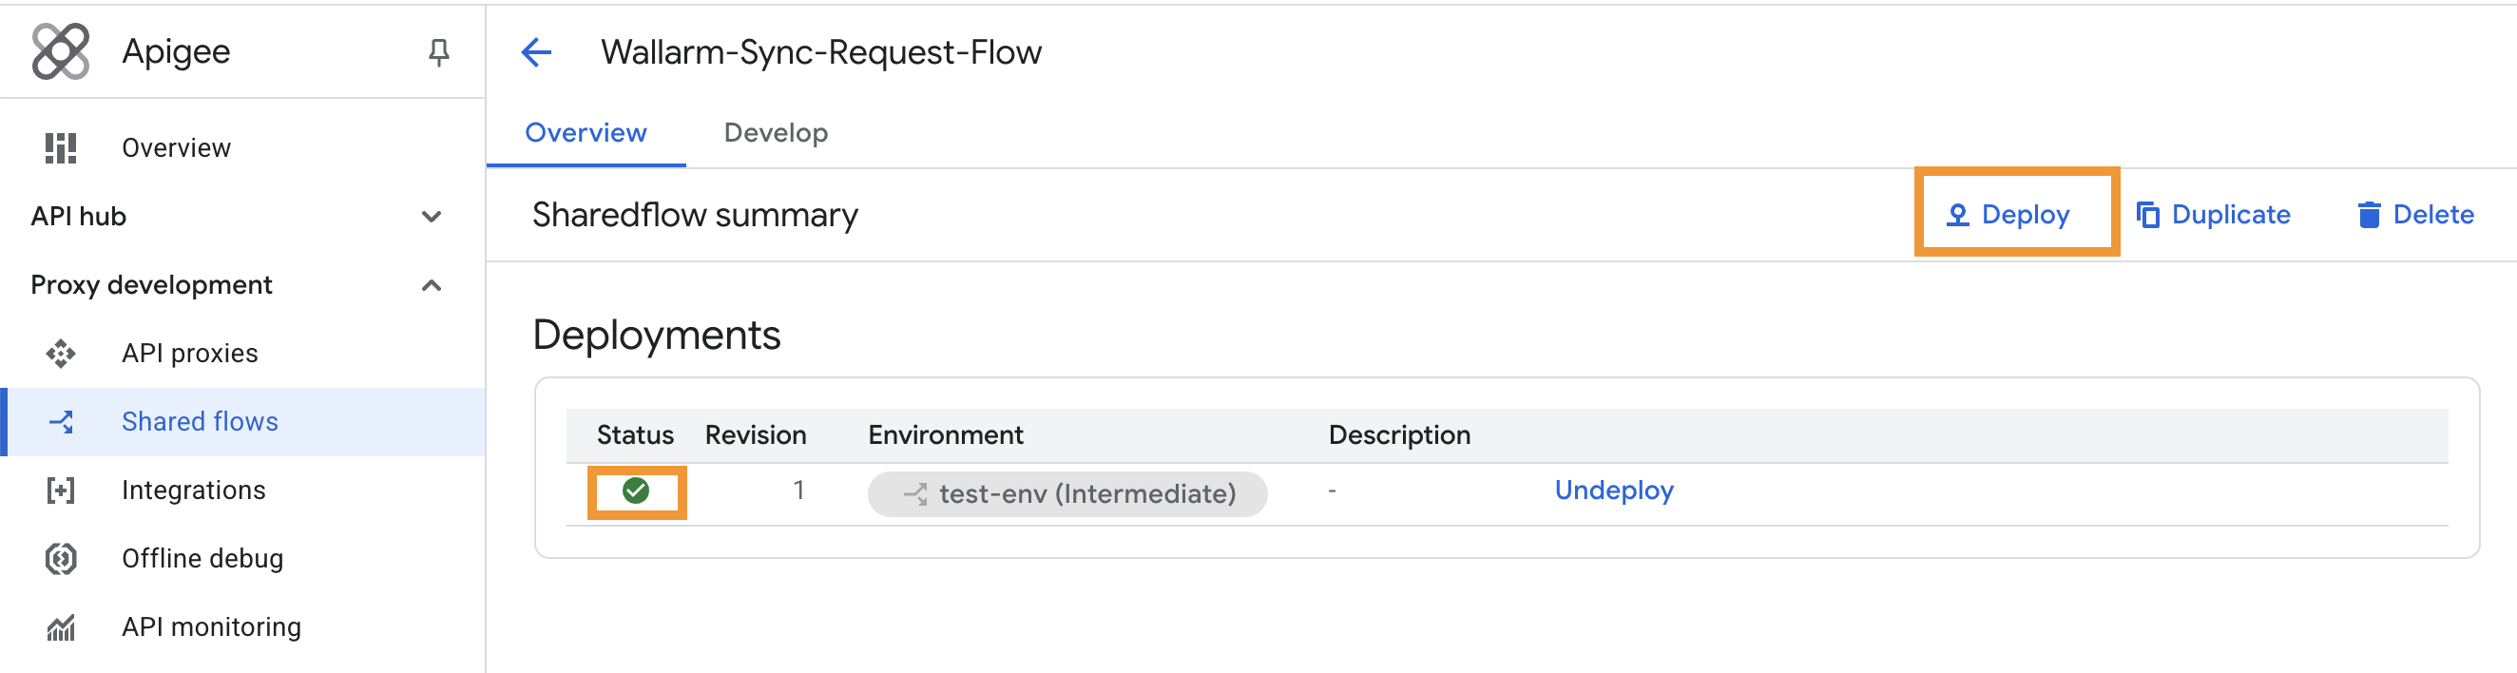Click the Overview dashboard icon in sidebar
2517x673 pixels.
click(x=61, y=147)
